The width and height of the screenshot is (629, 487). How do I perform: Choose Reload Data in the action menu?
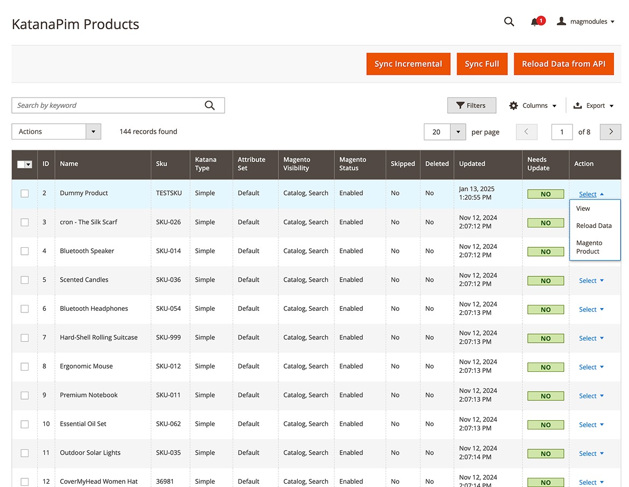(595, 226)
